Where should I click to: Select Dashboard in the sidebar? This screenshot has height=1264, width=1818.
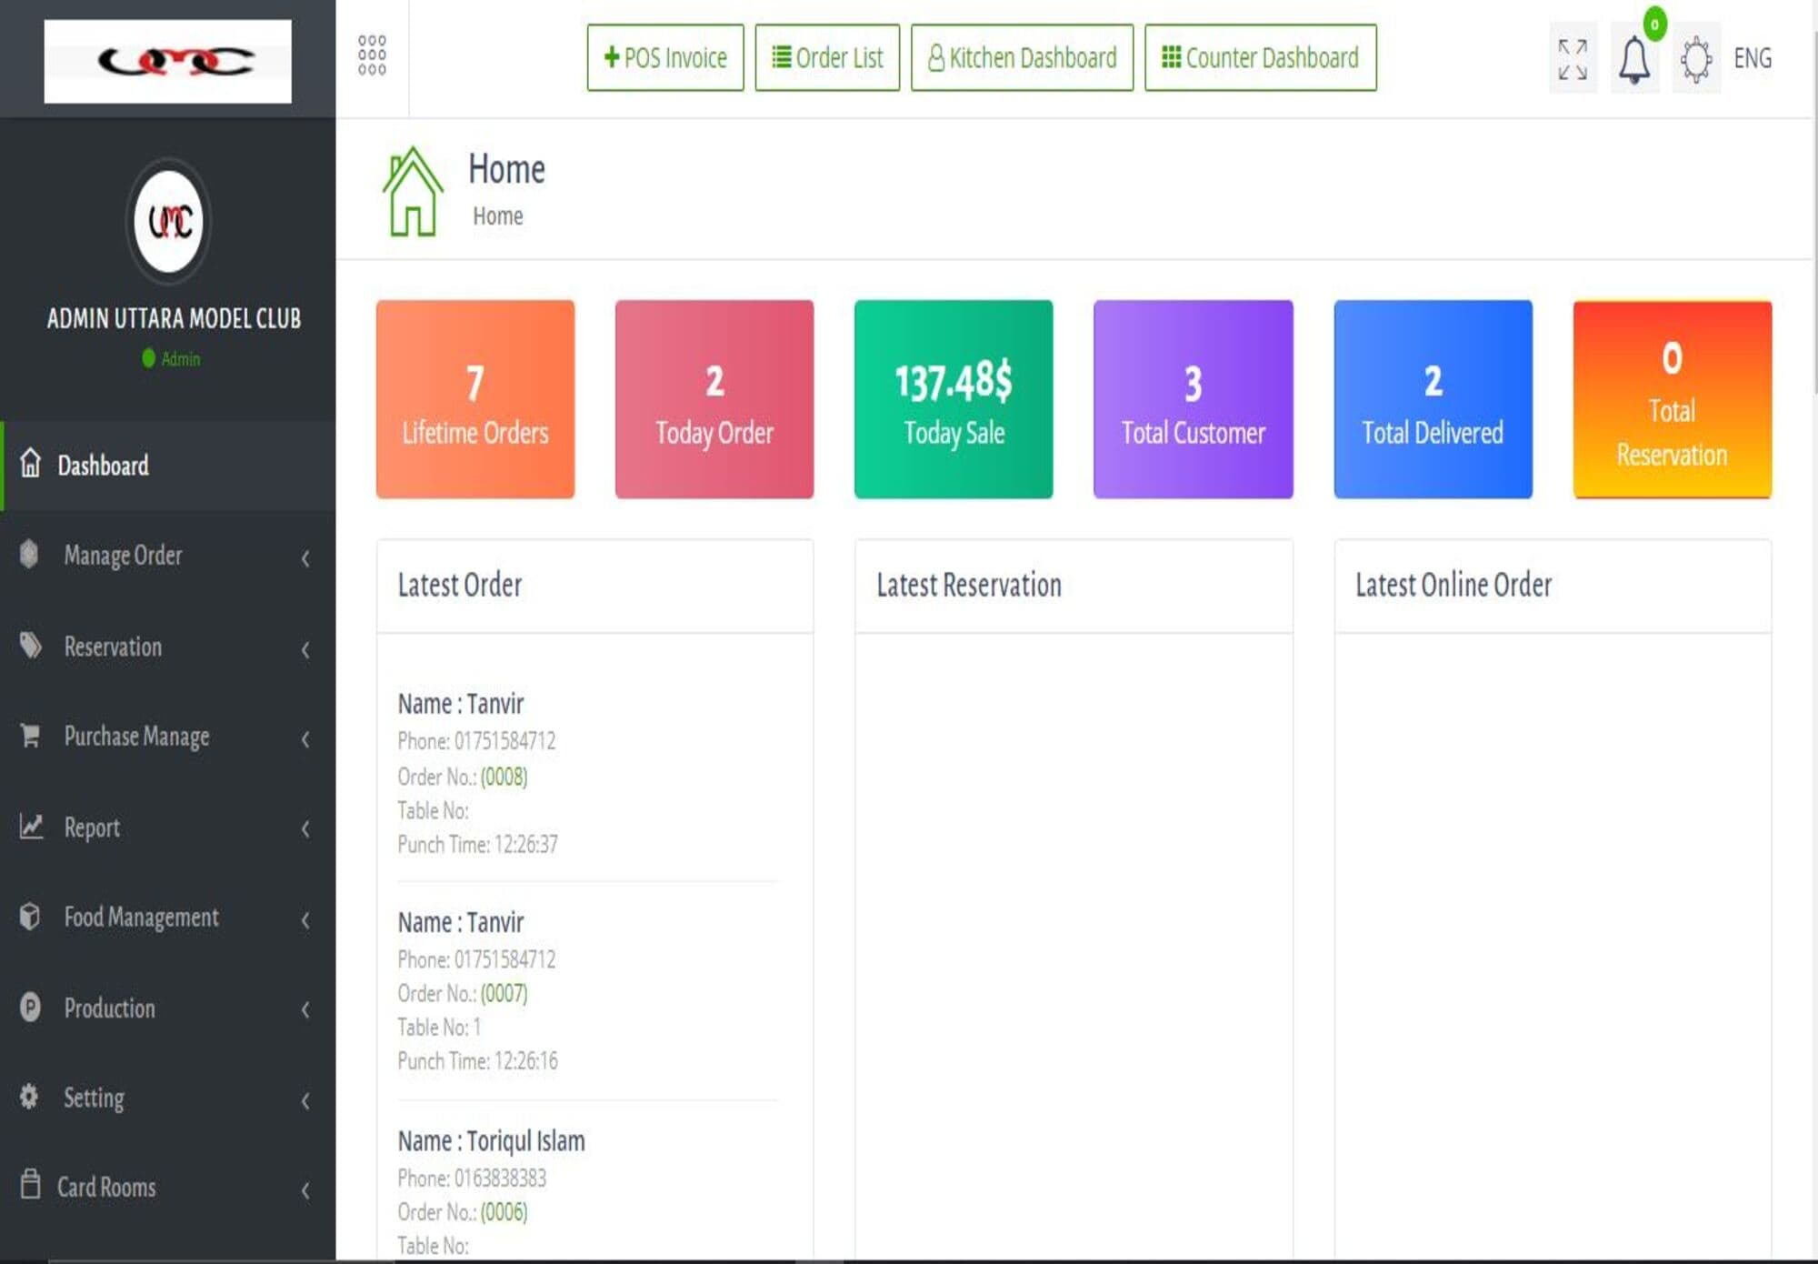103,466
